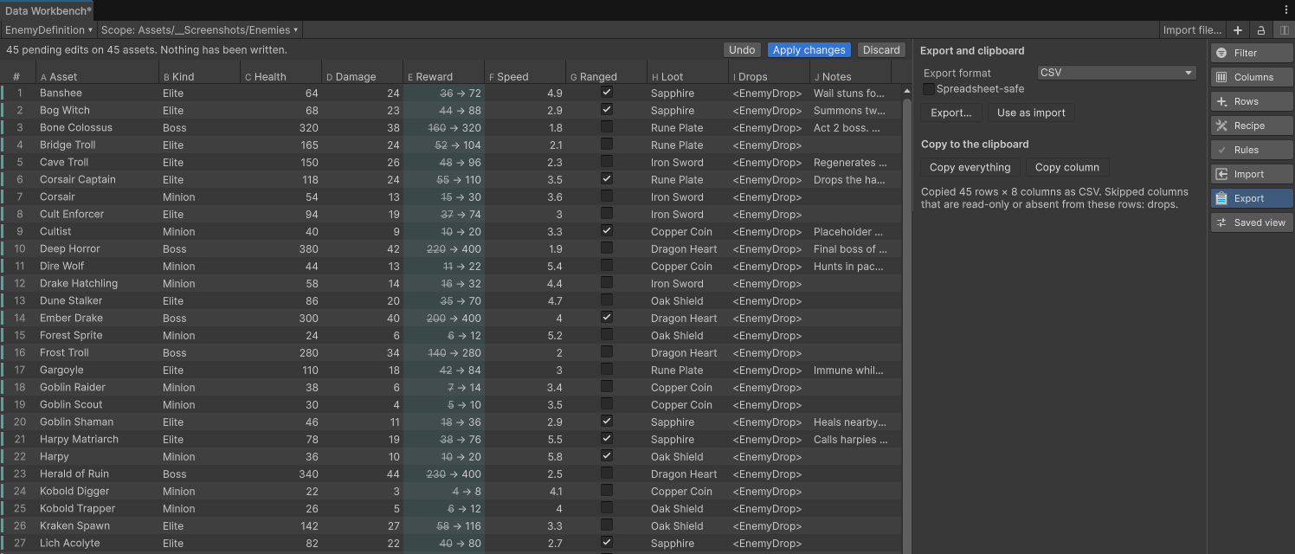Open the Recipe side panel
This screenshot has width=1295, height=554.
(1252, 126)
